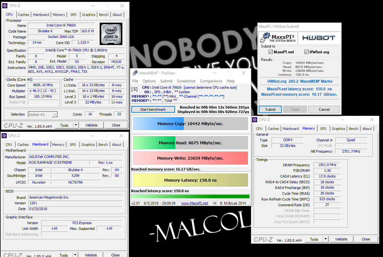Click the MaxxMEM gear icon in title bar
383x257 pixels.
click(135, 73)
